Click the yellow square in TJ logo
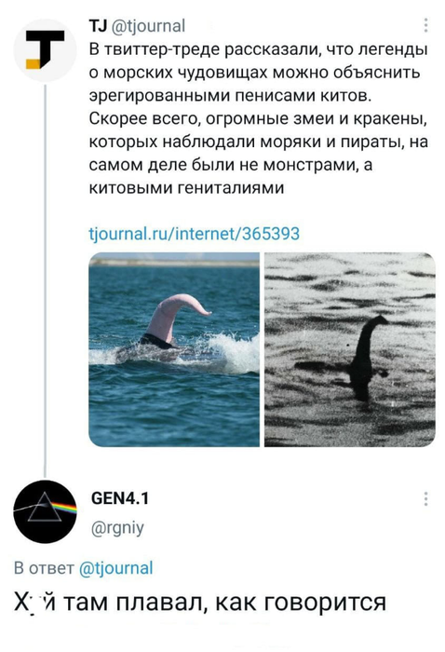 [x=34, y=63]
